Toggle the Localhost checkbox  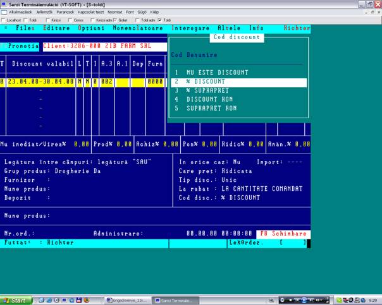point(3,20)
